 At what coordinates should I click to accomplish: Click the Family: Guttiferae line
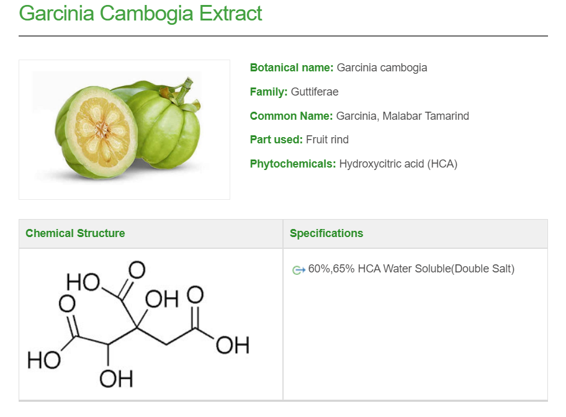click(x=294, y=92)
